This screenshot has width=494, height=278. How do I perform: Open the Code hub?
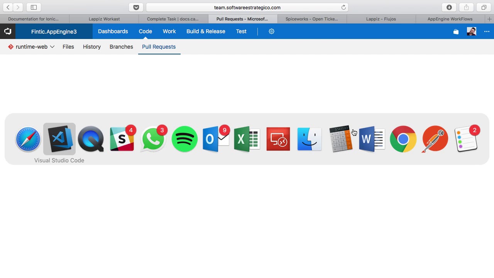pyautogui.click(x=145, y=31)
